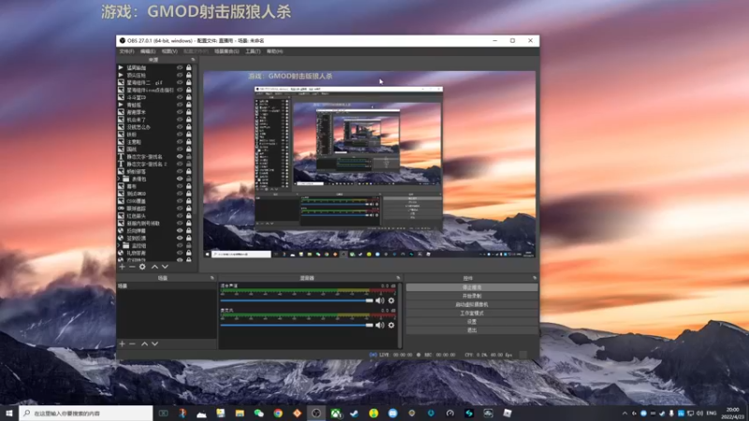The height and width of the screenshot is (421, 749).
Task: Toggle visibility of 机会来了 source
Action: tap(180, 120)
